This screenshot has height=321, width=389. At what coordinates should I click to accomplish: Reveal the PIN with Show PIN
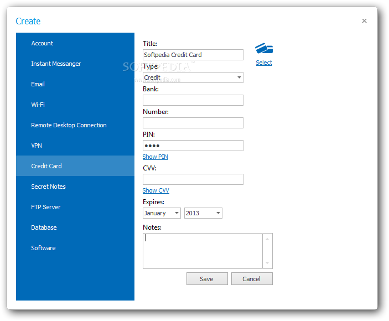click(x=155, y=157)
